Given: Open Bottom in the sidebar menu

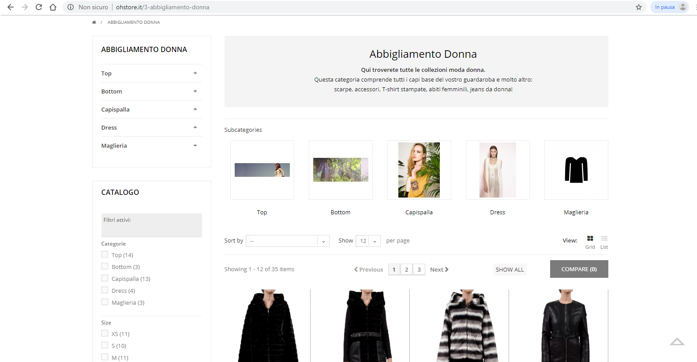Looking at the screenshot, I should point(112,92).
